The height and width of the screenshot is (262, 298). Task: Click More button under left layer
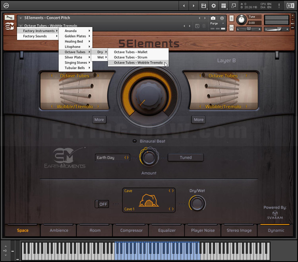[99, 119]
